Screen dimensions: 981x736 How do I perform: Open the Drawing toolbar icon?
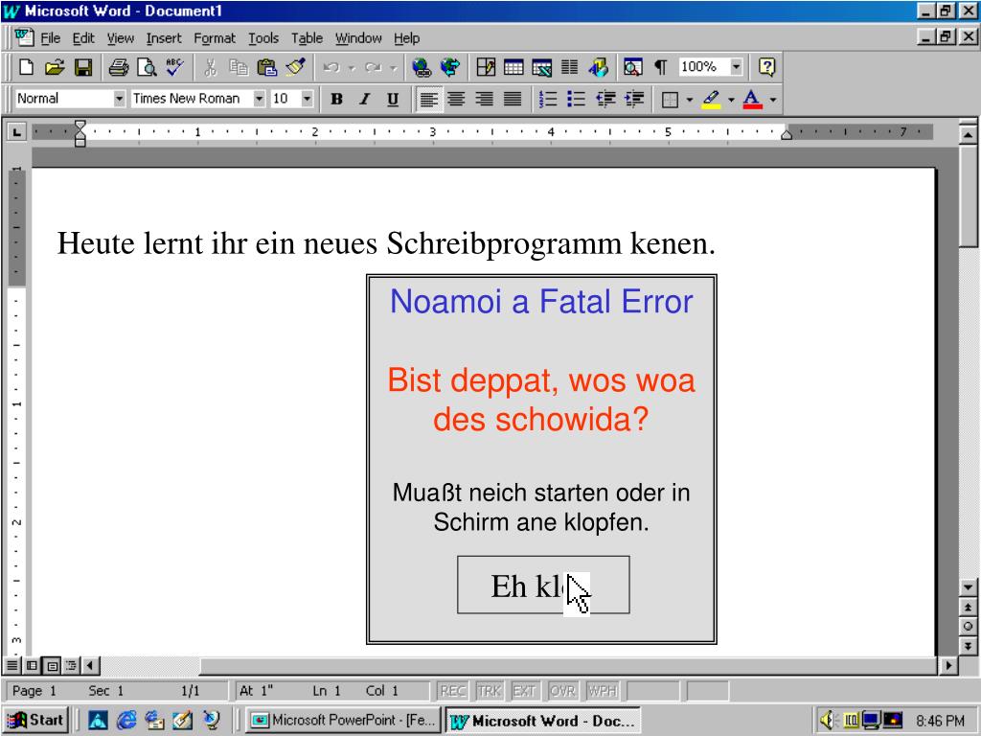pyautogui.click(x=598, y=67)
